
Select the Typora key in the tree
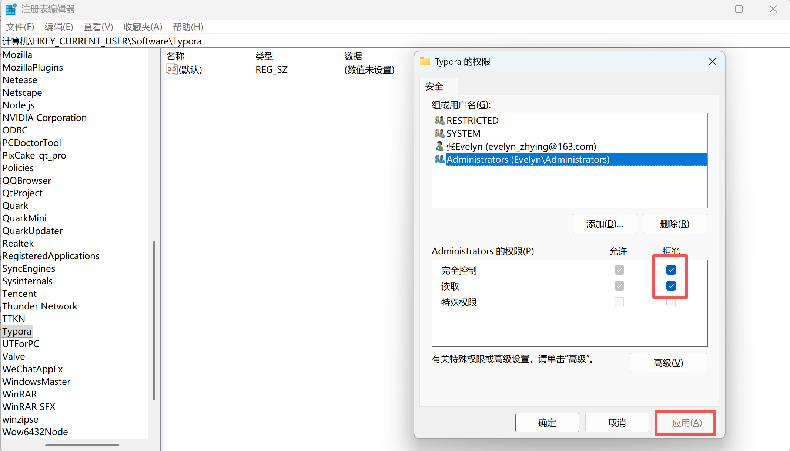17,331
